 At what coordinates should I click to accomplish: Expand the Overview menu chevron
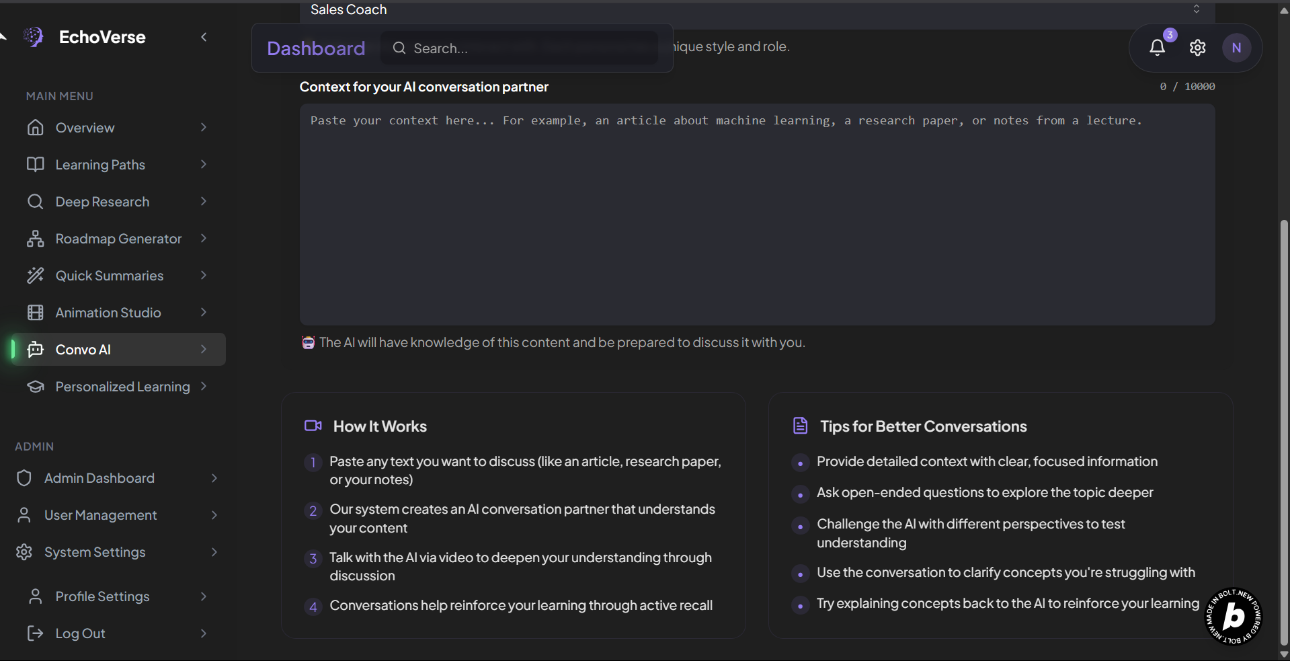point(204,128)
